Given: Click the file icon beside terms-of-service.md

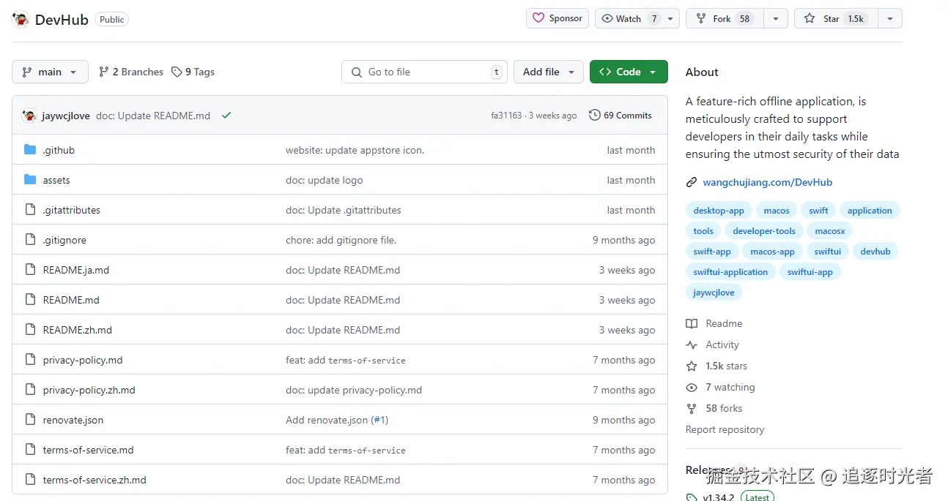Looking at the screenshot, I should pos(30,450).
